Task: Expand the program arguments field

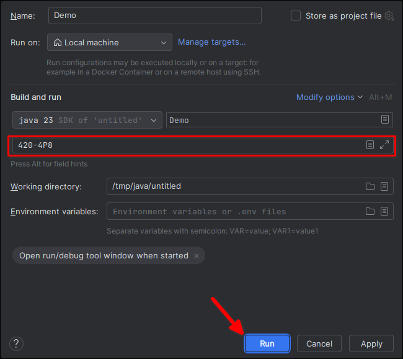Action: [384, 145]
